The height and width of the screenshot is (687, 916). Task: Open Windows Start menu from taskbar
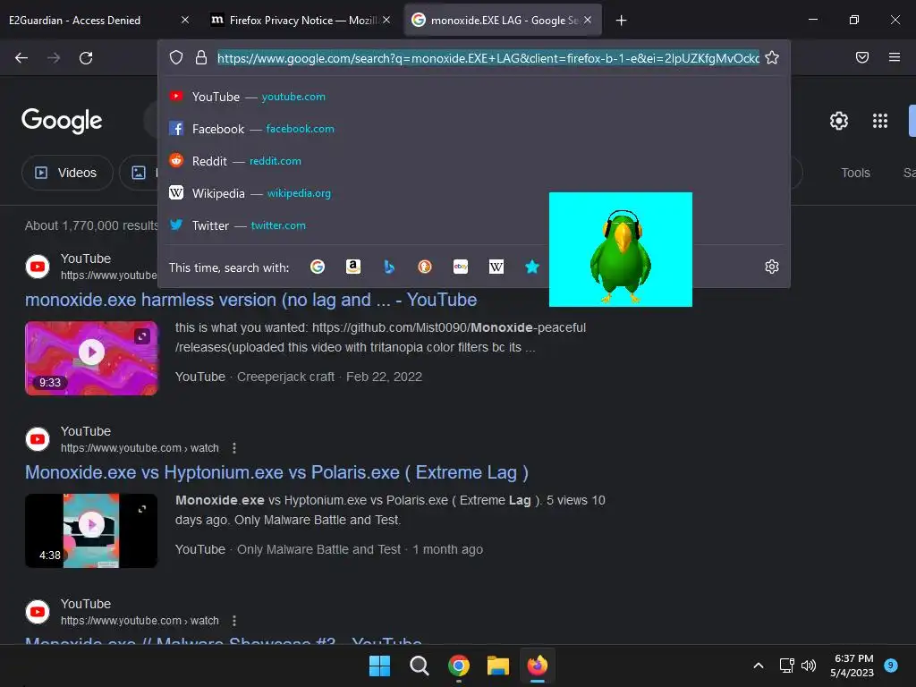click(x=379, y=666)
